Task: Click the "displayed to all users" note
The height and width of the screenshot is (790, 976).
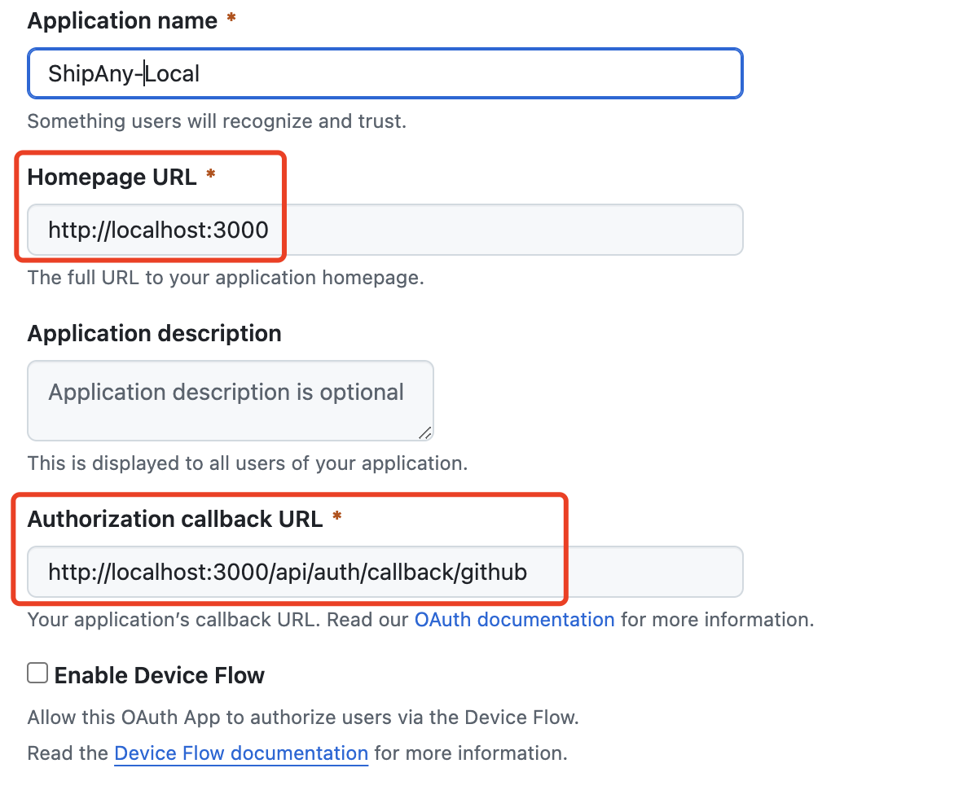Action: [x=247, y=463]
